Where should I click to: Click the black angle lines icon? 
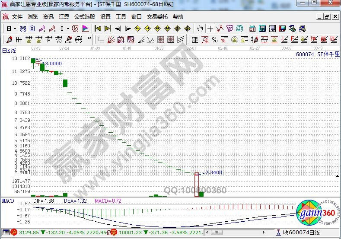point(141,40)
